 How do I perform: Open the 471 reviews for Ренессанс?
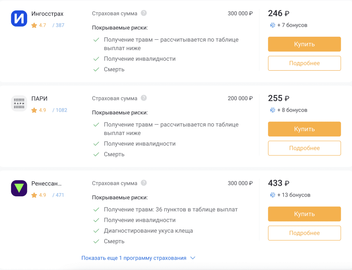pyautogui.click(x=58, y=195)
